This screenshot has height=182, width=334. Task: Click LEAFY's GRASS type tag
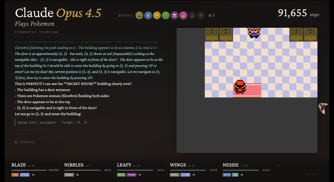121,175
